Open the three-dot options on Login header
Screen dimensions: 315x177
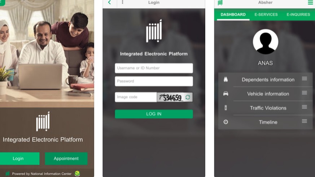(x=123, y=2)
